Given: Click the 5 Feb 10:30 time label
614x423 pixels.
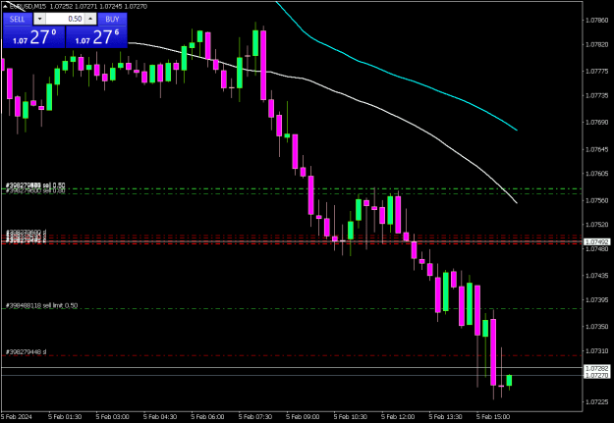Looking at the screenshot, I should (x=351, y=417).
